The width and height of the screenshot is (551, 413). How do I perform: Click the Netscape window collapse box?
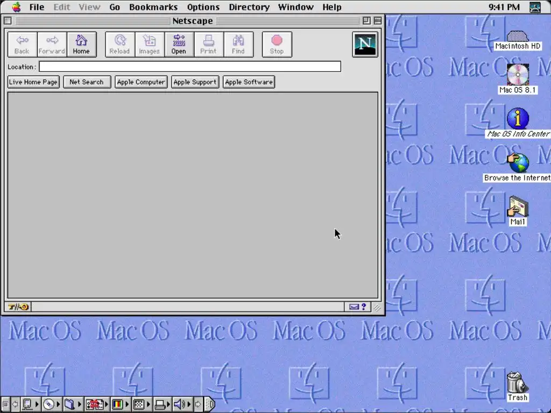point(378,21)
